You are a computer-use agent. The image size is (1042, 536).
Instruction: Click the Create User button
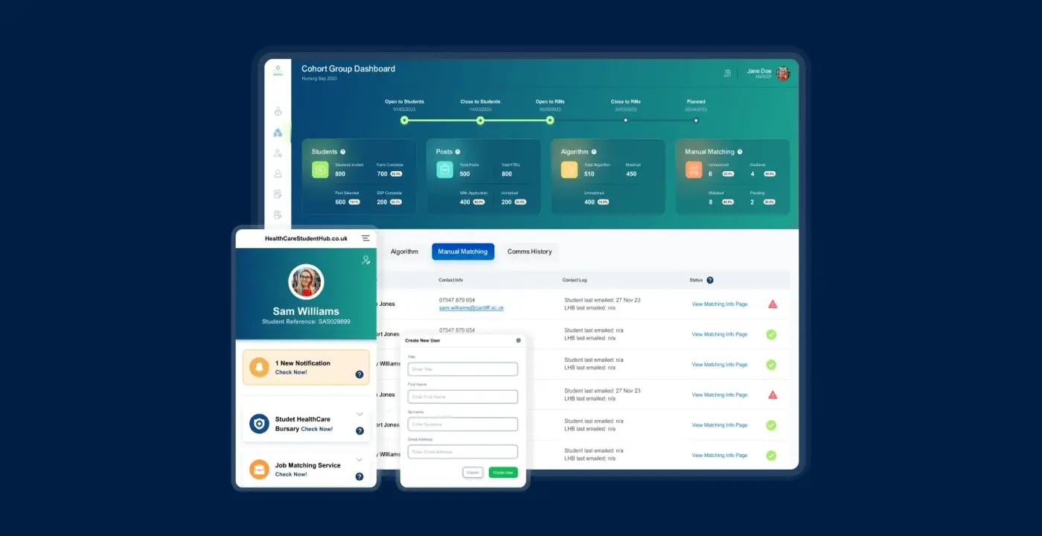[x=502, y=472]
